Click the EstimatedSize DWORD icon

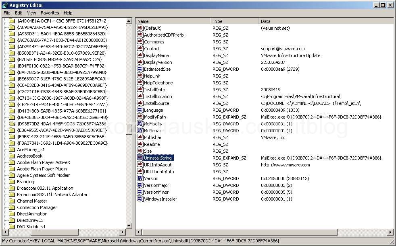(140, 69)
